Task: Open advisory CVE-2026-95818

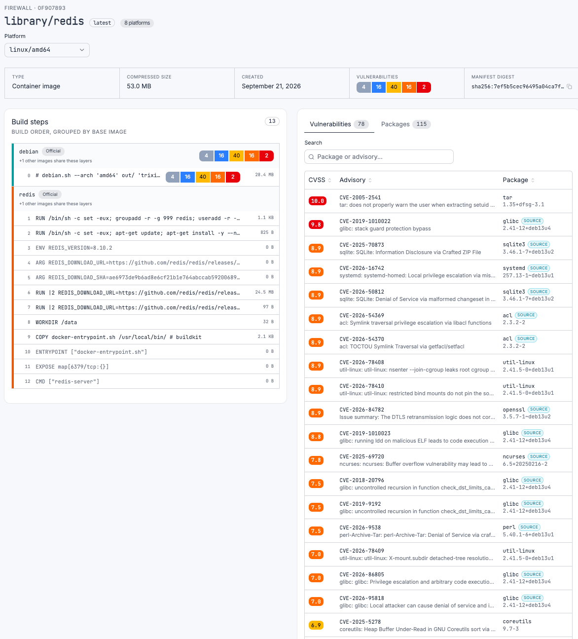Action: (x=361, y=599)
